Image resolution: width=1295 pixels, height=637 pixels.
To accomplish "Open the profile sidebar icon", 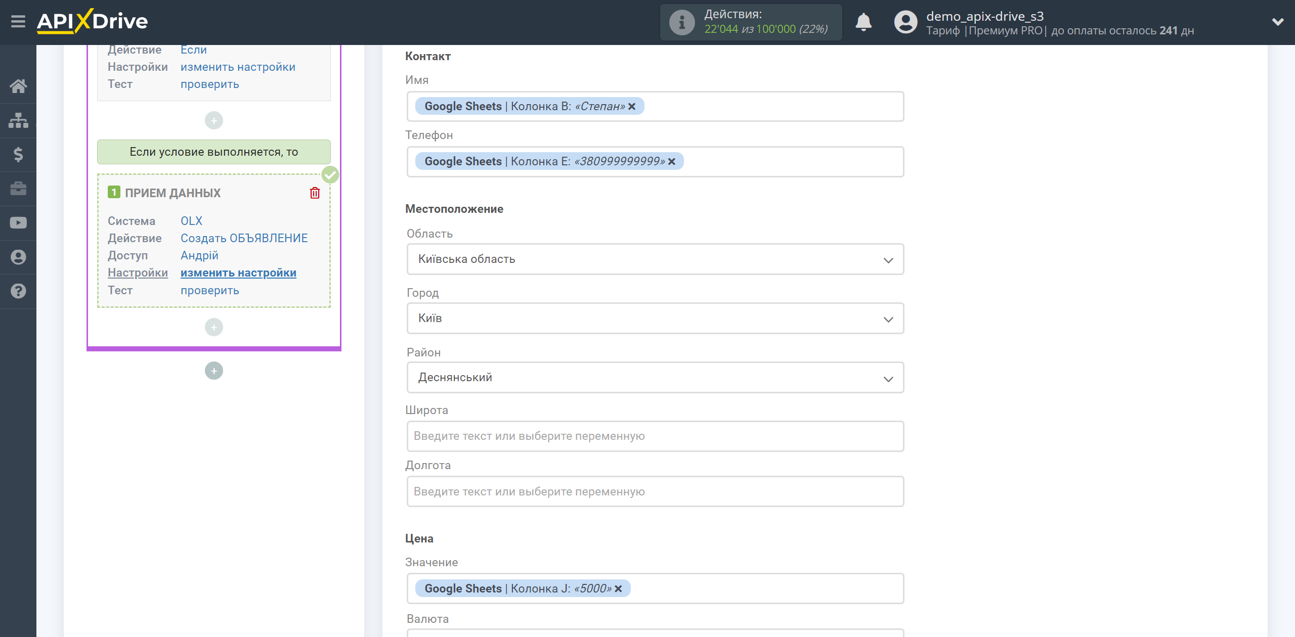I will point(18,257).
